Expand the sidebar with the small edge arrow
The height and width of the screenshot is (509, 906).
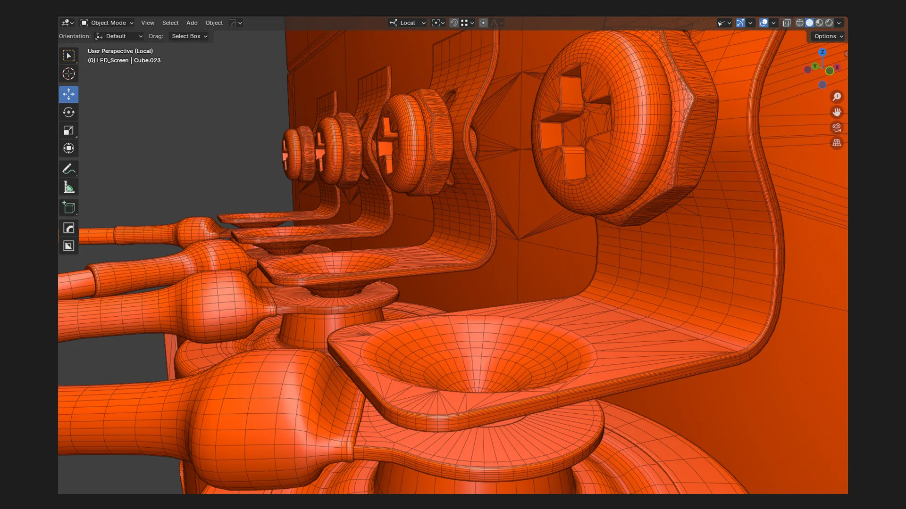(x=846, y=54)
